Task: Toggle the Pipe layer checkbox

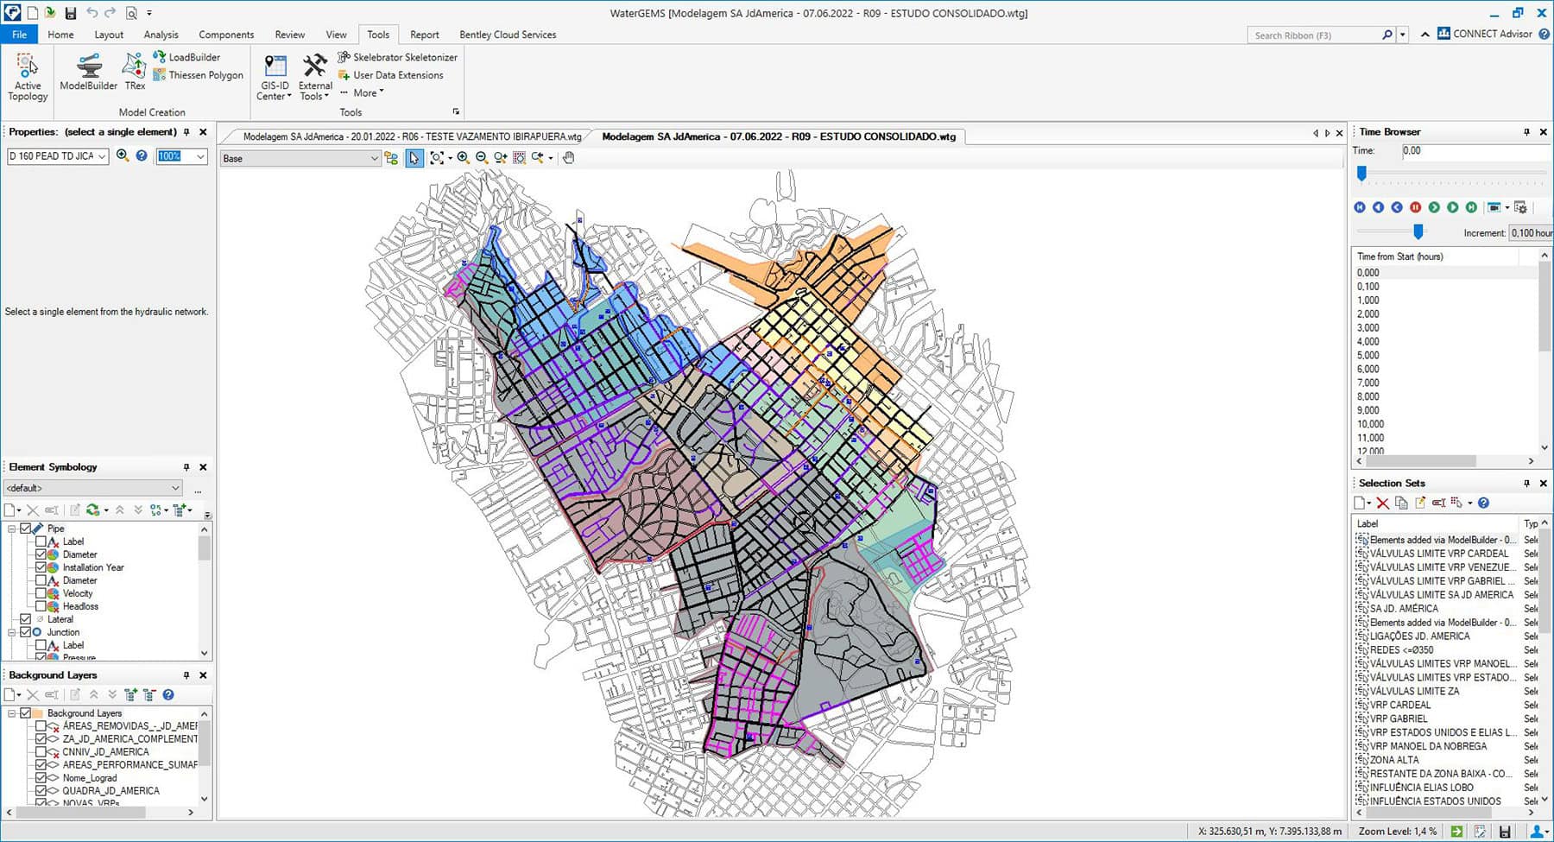Action: coord(26,529)
